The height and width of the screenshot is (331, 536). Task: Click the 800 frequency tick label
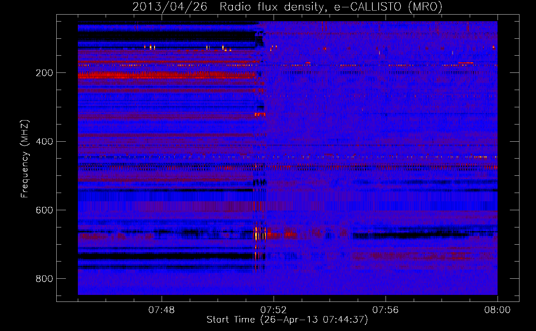pos(44,279)
